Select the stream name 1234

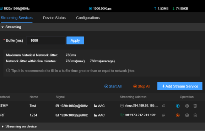(33, 115)
